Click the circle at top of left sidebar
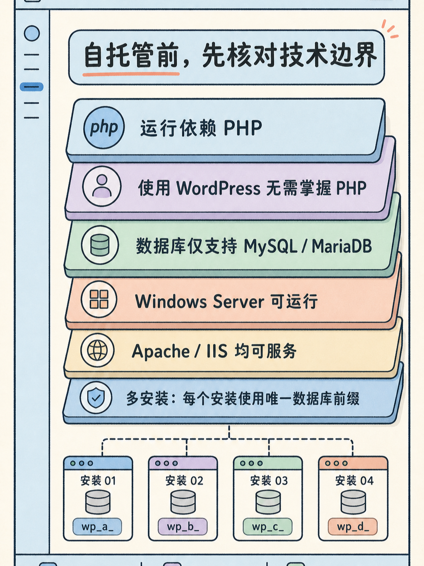This screenshot has height=566, width=424. coord(32,33)
